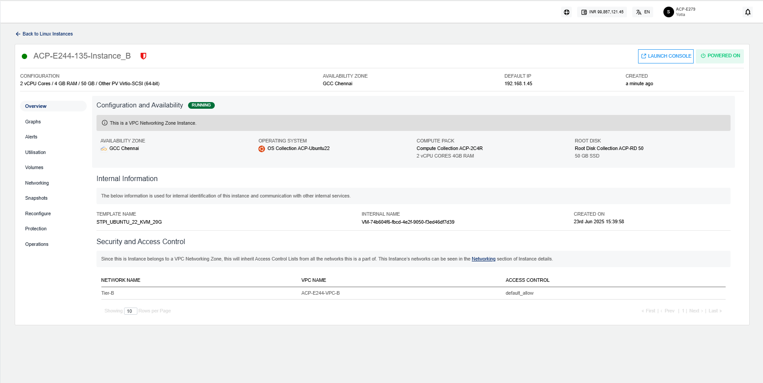The width and height of the screenshot is (763, 383).
Task: Click the user avatar with letter S
Action: click(668, 12)
